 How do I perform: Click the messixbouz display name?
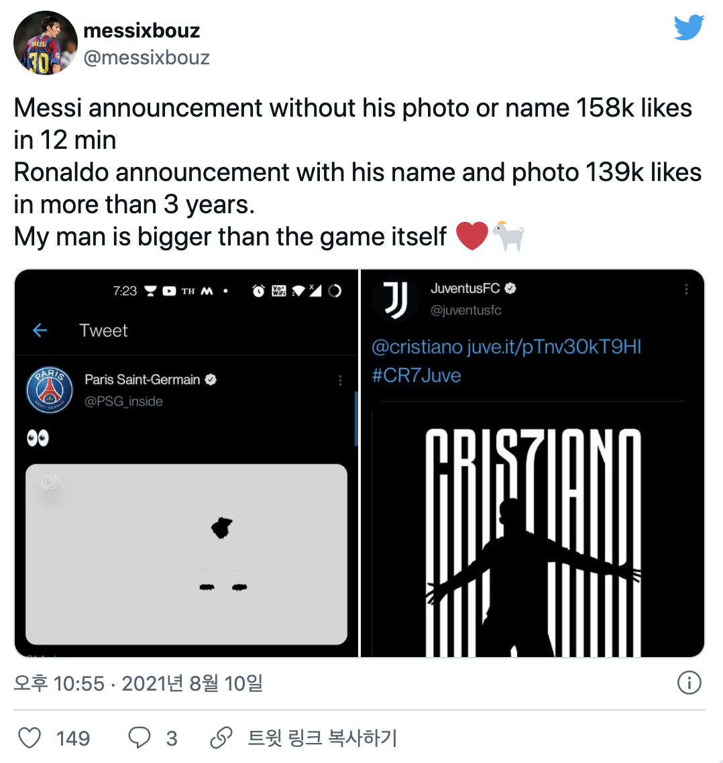point(142,31)
